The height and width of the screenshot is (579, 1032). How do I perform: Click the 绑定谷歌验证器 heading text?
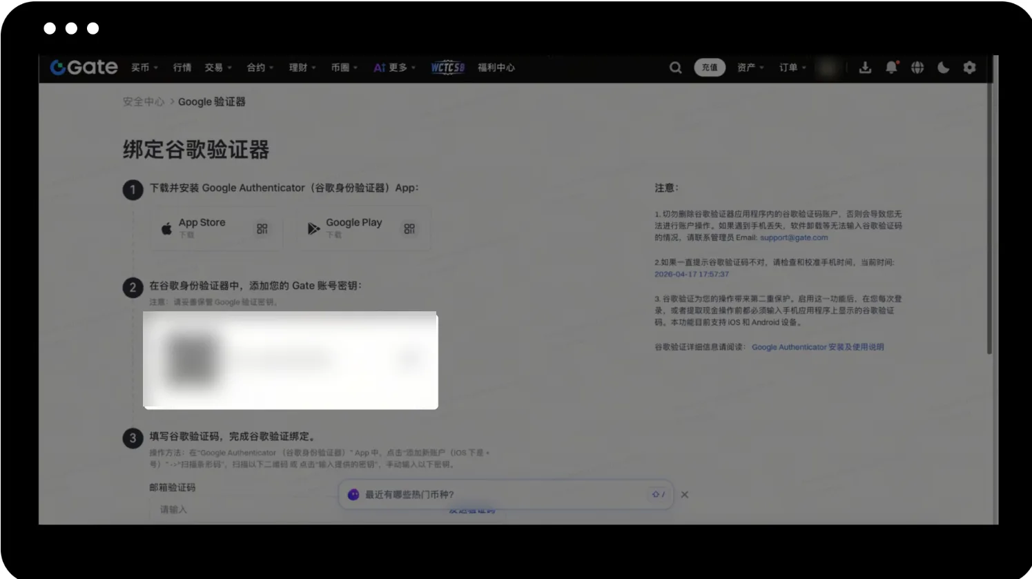[196, 150]
